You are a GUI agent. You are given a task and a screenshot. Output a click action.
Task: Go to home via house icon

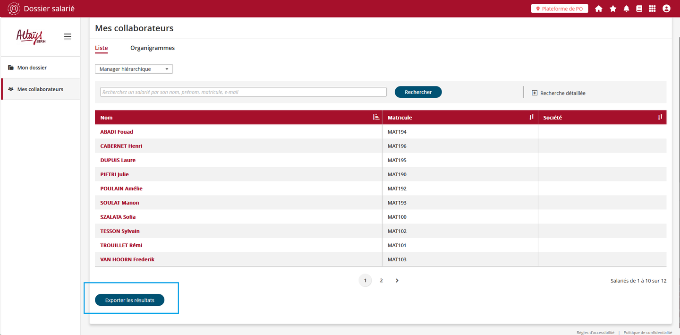[x=599, y=9]
